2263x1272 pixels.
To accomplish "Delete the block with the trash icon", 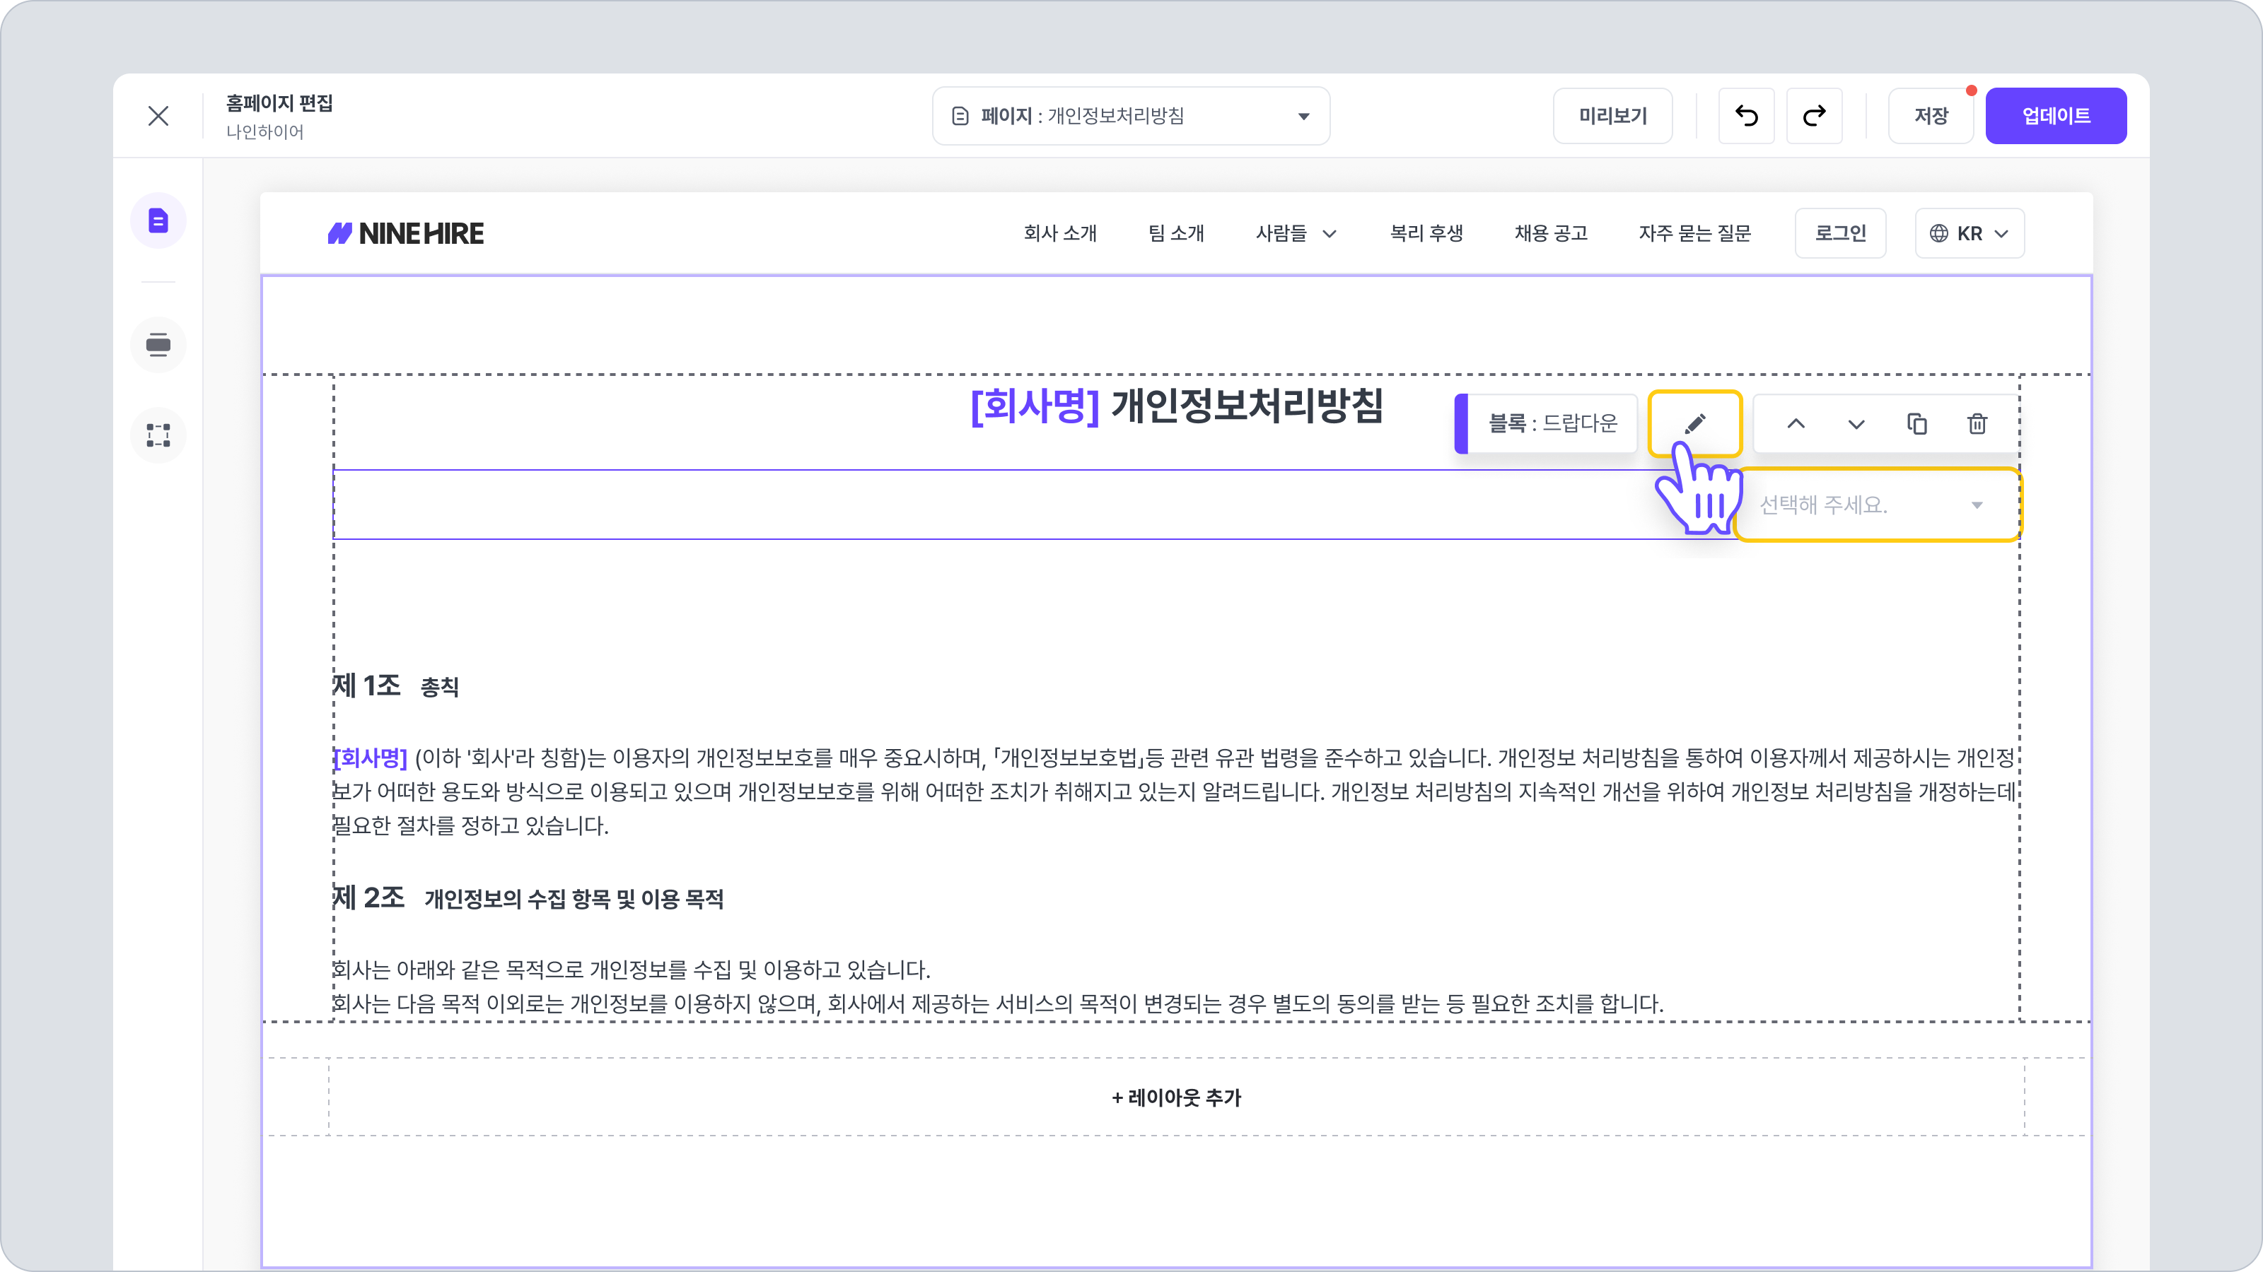I will [1977, 424].
